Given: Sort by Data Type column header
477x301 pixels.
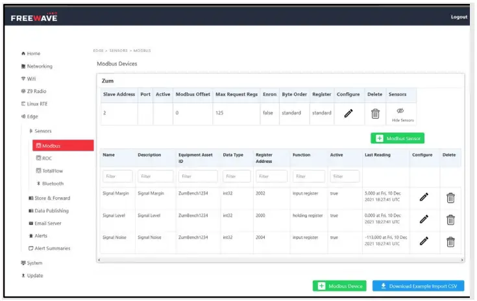Looking at the screenshot, I should point(233,155).
